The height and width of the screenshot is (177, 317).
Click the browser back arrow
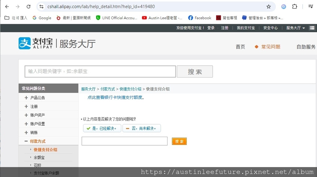tap(7, 7)
